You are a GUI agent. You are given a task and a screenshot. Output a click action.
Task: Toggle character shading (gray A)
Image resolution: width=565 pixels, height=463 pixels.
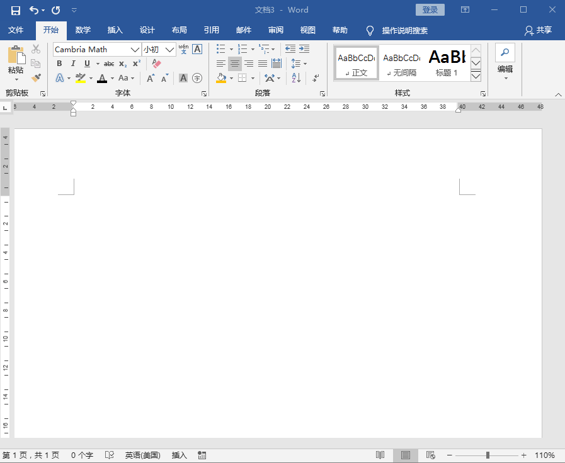[x=183, y=78]
